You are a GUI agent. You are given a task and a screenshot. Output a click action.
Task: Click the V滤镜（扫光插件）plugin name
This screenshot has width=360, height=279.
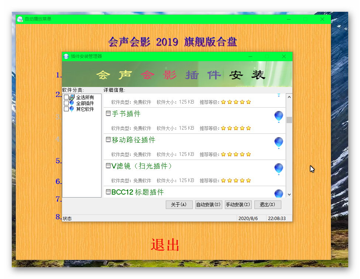coord(142,166)
